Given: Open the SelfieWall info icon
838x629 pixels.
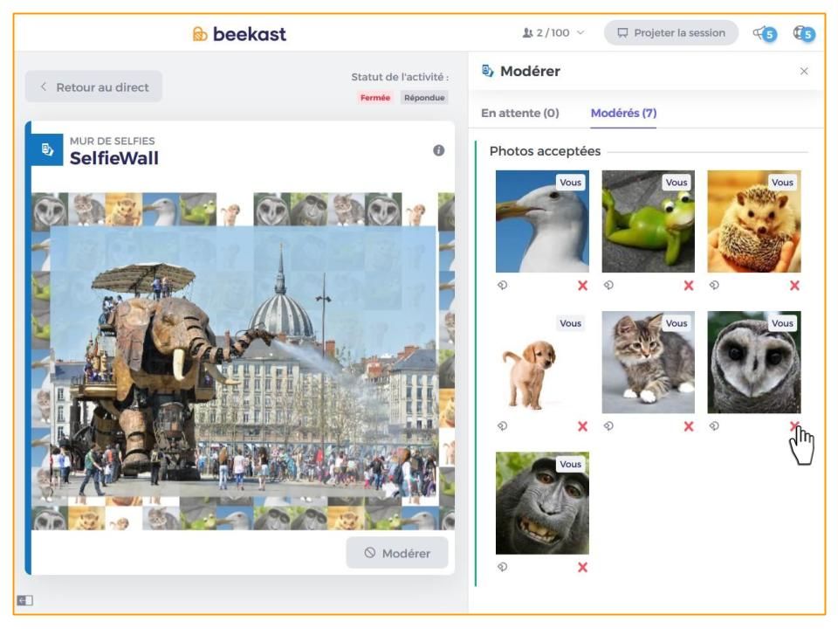Looking at the screenshot, I should click(439, 150).
